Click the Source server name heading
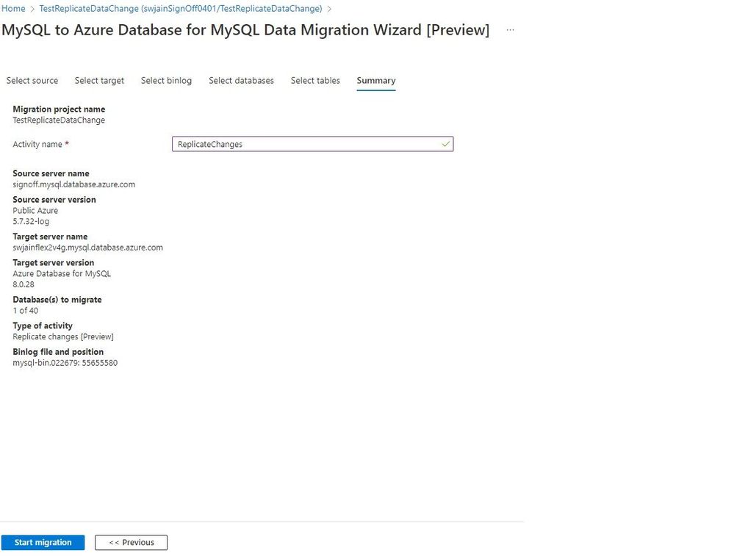 click(x=51, y=173)
